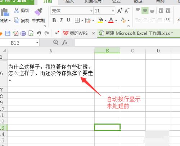The image size is (180, 146).
Task: Click the decrease indent icon
Action: 161,10
